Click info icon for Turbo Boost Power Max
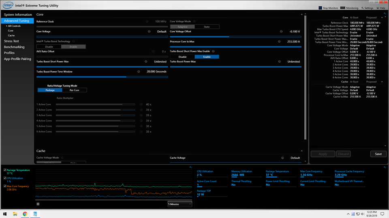This screenshot has height=218, width=389. 279,61
